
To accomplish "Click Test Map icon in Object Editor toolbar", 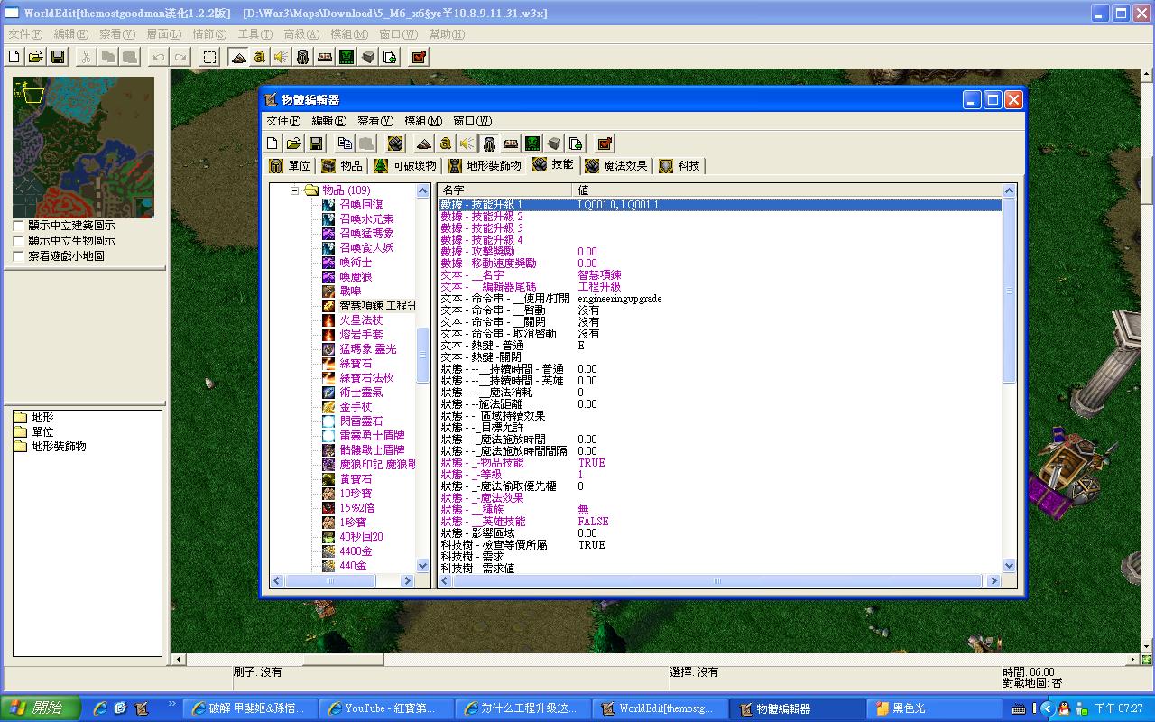I will [605, 143].
